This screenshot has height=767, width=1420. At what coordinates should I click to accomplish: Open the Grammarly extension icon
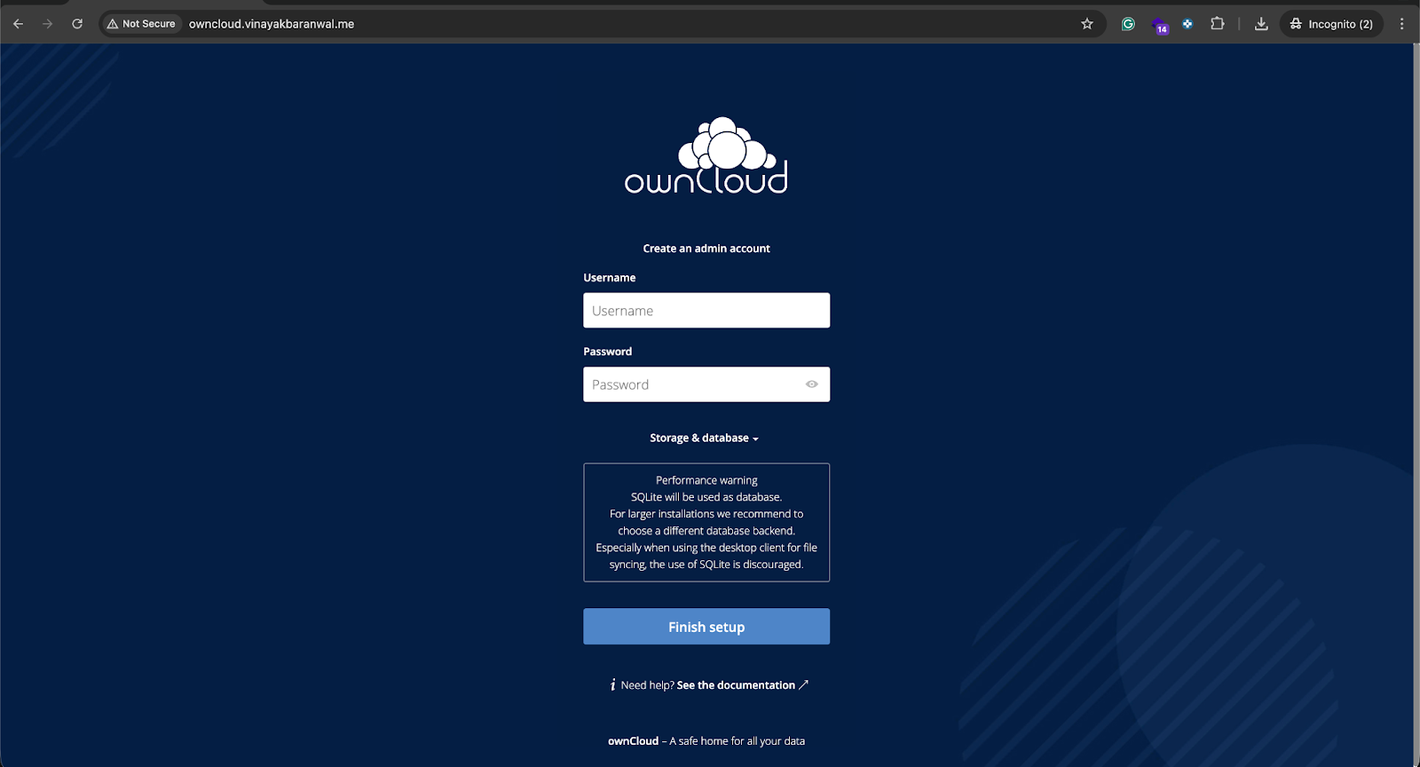click(1128, 24)
